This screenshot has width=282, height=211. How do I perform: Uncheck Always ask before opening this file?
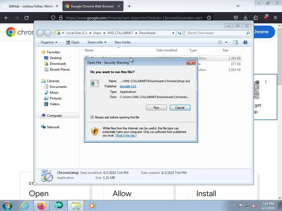pos(92,117)
